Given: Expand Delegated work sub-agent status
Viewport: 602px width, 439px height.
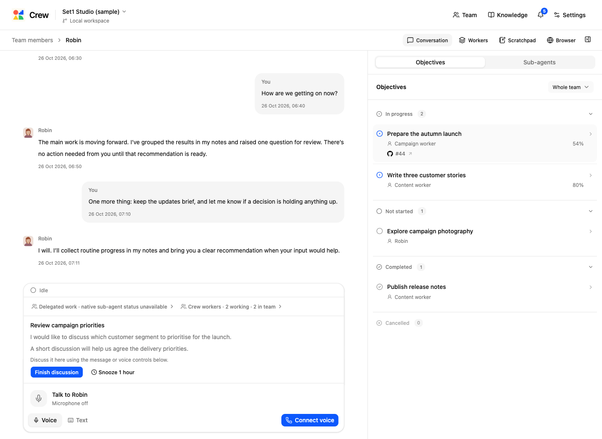Looking at the screenshot, I should (102, 306).
